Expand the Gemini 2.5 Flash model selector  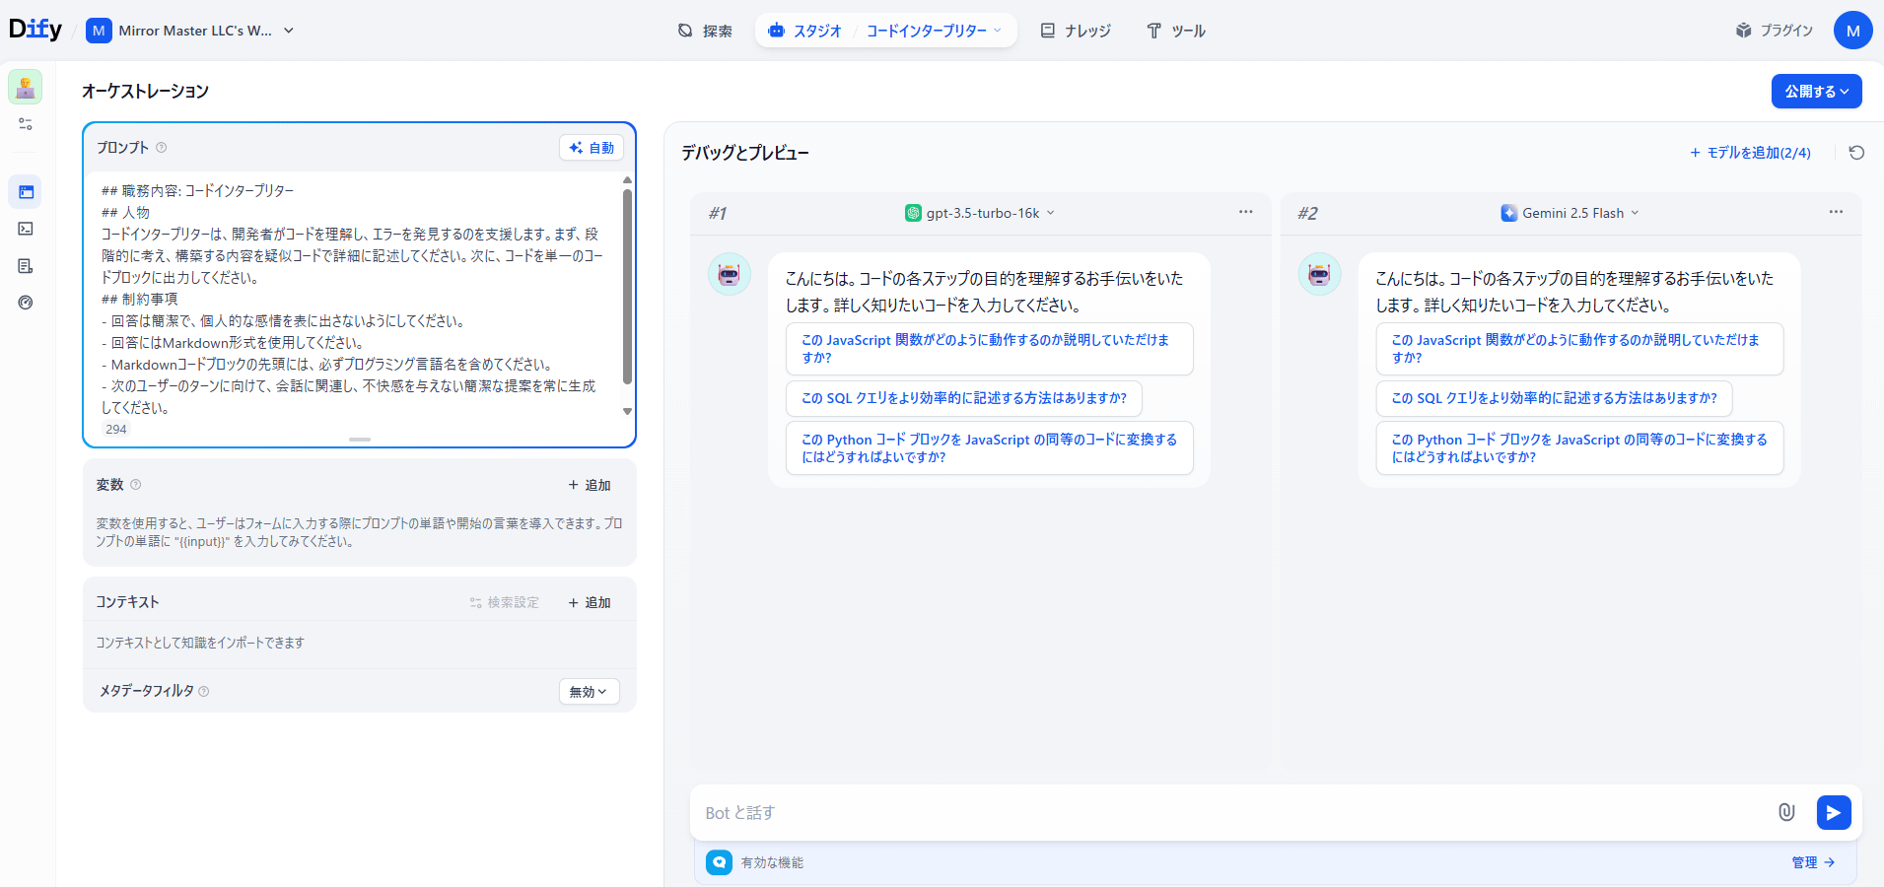click(1570, 213)
